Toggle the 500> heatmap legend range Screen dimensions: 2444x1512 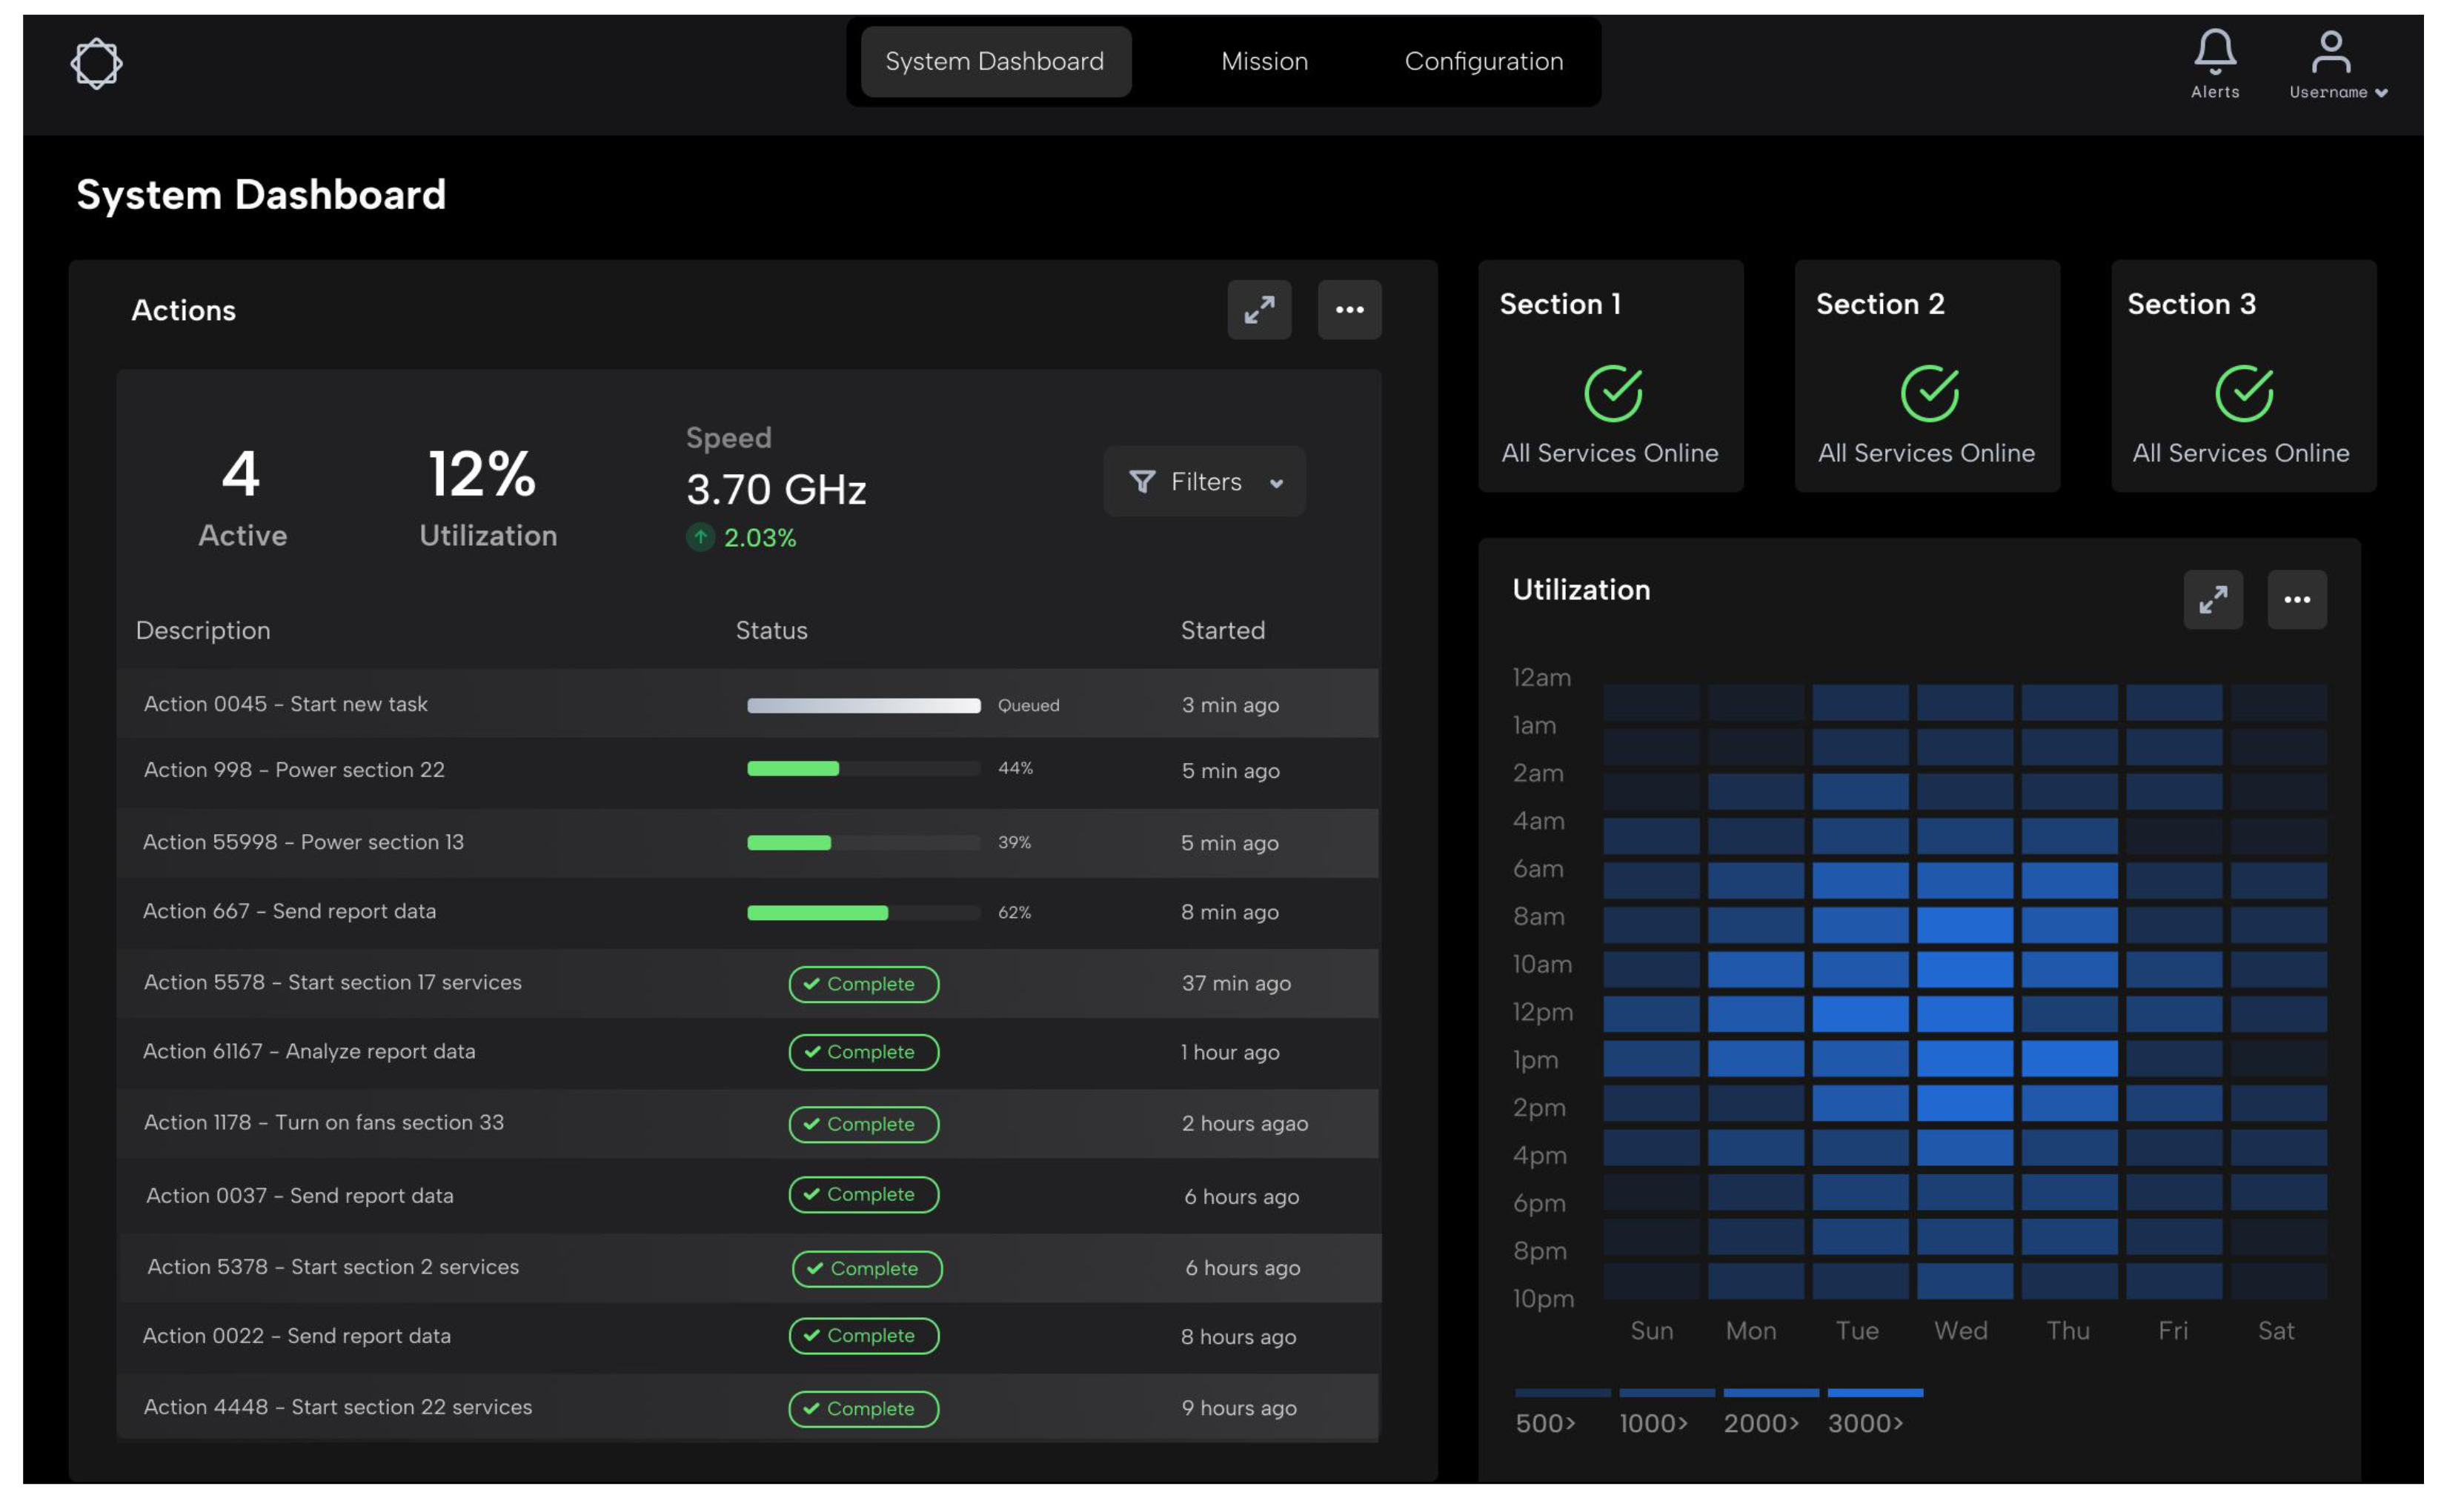click(x=1546, y=1422)
